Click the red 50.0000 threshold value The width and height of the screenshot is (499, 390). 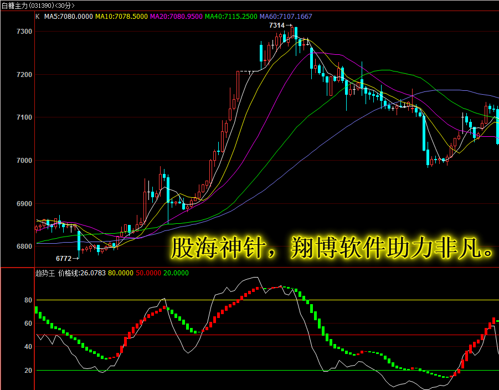pos(148,273)
